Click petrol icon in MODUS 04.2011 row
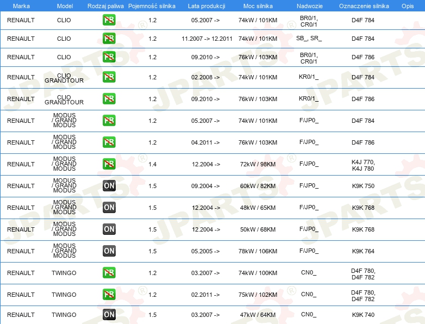This screenshot has width=425, height=324. pos(109,142)
